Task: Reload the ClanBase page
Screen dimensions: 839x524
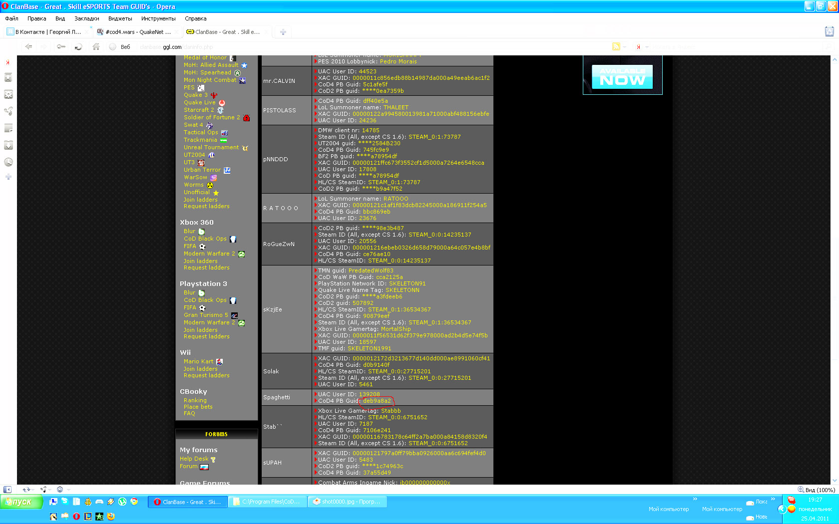Action: point(78,46)
